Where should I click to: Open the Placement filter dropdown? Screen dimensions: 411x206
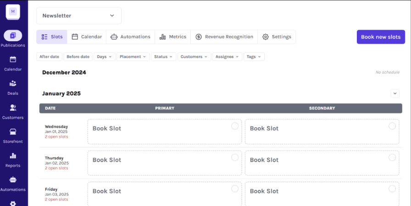(133, 57)
